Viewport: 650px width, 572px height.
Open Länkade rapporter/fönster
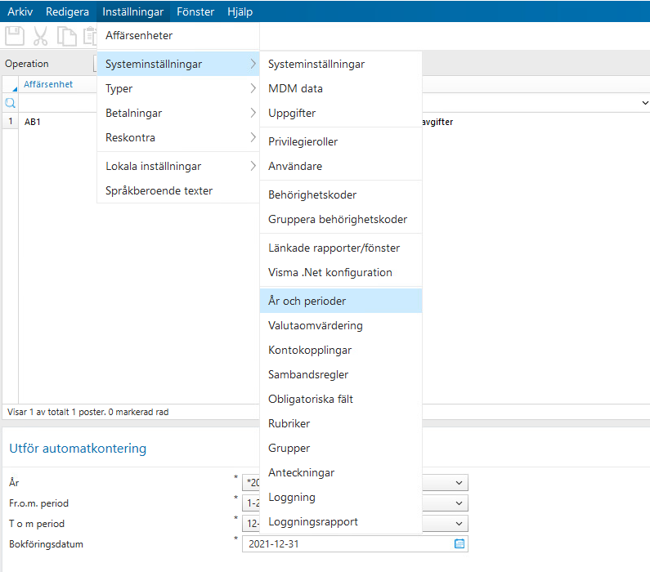click(341, 248)
